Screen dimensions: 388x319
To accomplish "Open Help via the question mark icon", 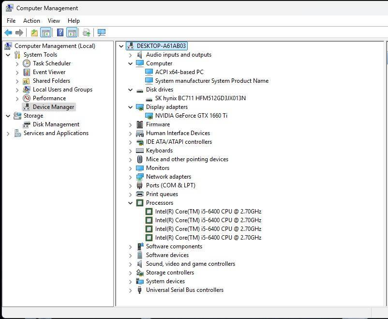I will pyautogui.click(x=60, y=32).
